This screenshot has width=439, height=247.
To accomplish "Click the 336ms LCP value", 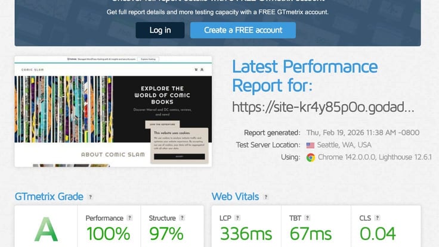I will (246, 233).
